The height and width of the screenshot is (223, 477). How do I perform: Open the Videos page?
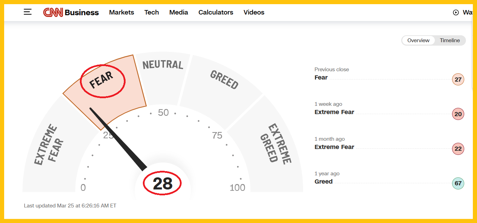pyautogui.click(x=254, y=12)
